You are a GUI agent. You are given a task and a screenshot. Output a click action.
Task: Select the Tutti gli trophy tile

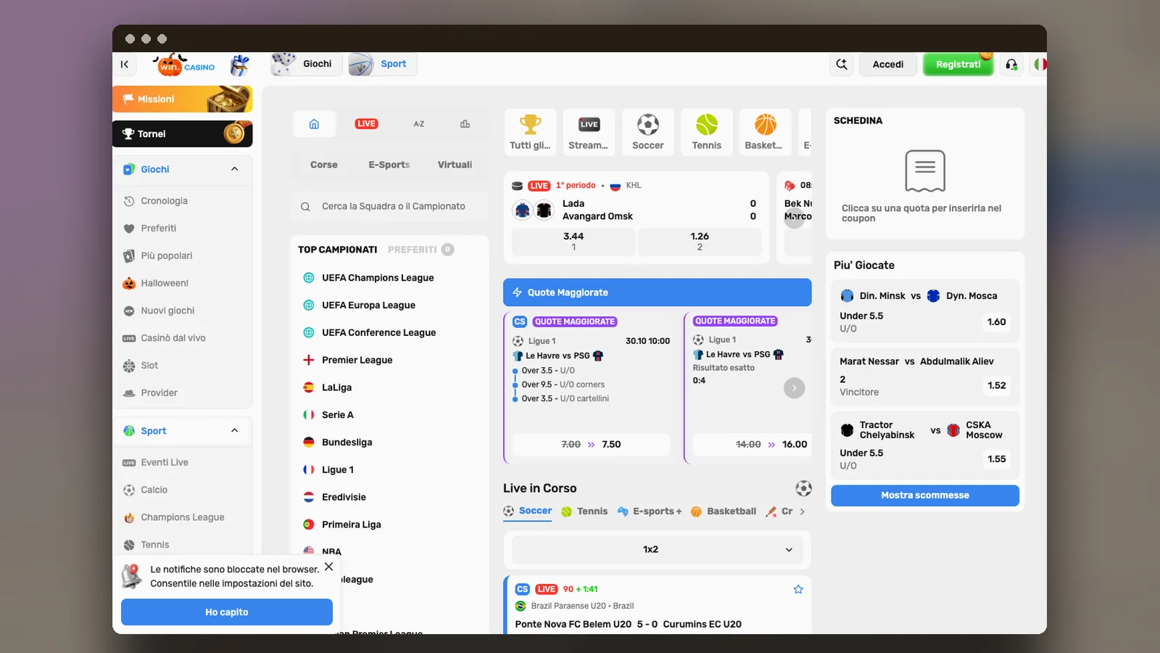[530, 132]
